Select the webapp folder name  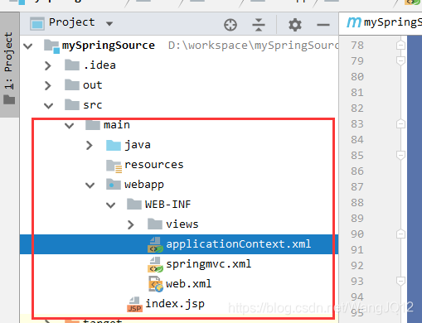click(144, 185)
